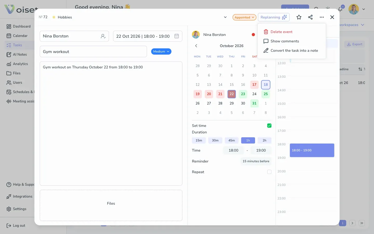
Task: Click the notifications bell icon
Action: click(340, 9)
